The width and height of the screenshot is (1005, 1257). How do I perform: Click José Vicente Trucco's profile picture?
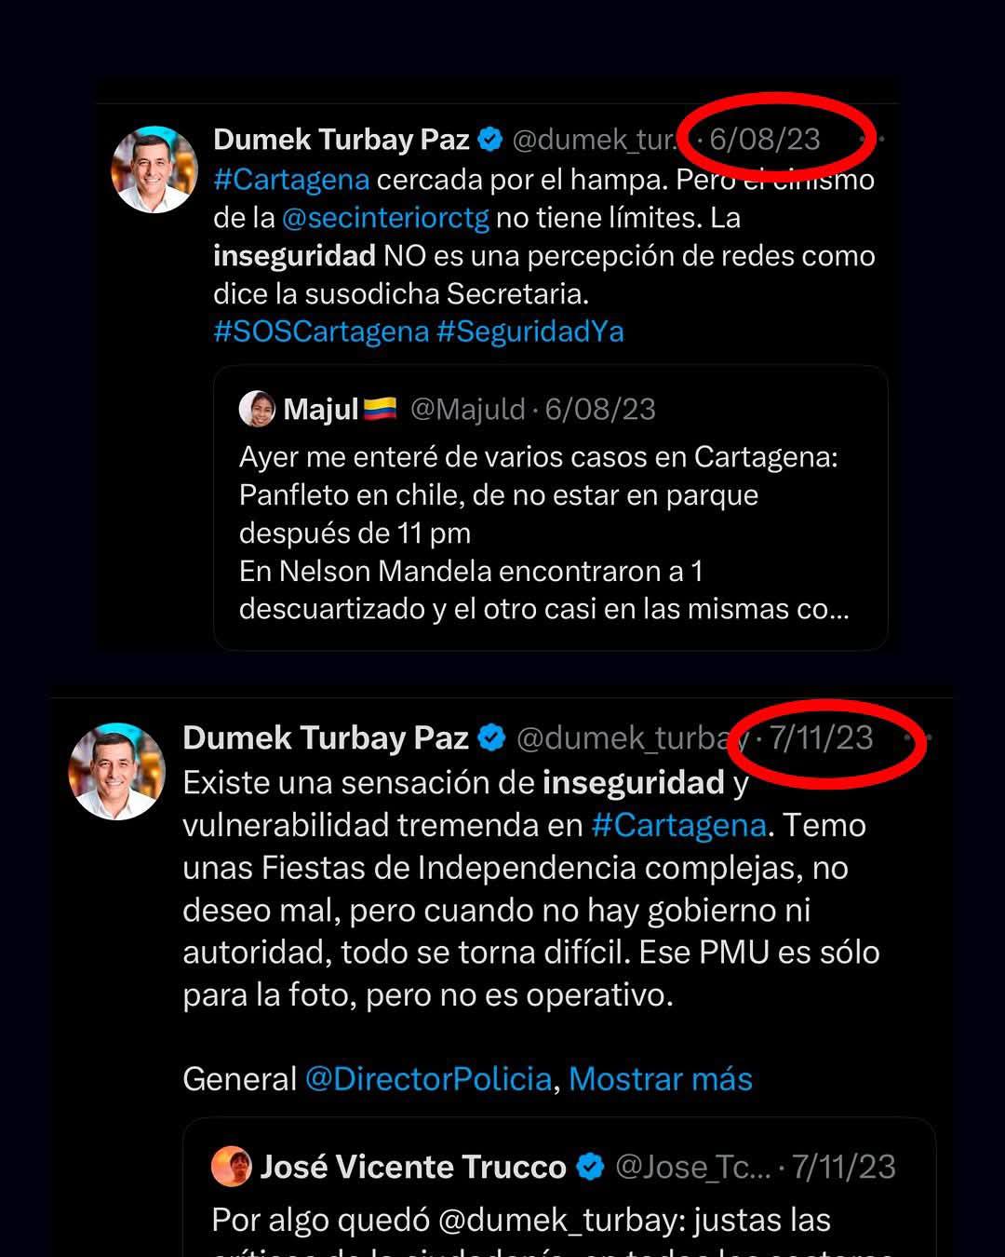231,1167
